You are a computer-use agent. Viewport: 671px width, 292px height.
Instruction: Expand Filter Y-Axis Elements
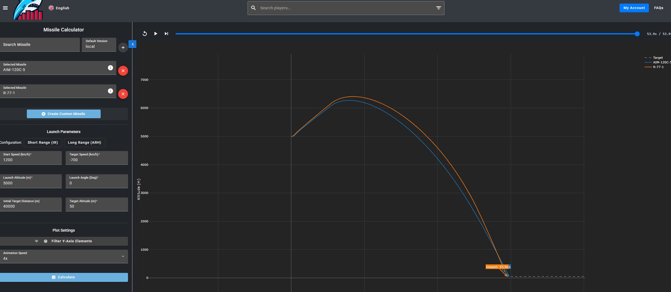click(x=64, y=241)
